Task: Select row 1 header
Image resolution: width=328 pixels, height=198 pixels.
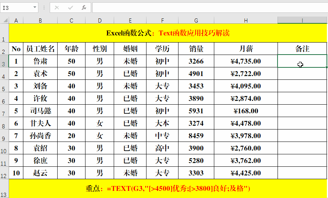Action: [4, 33]
